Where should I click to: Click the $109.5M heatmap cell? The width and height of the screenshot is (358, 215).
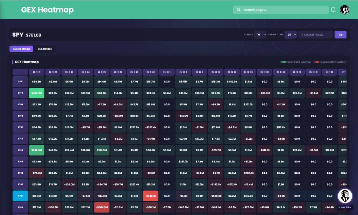pos(102,150)
